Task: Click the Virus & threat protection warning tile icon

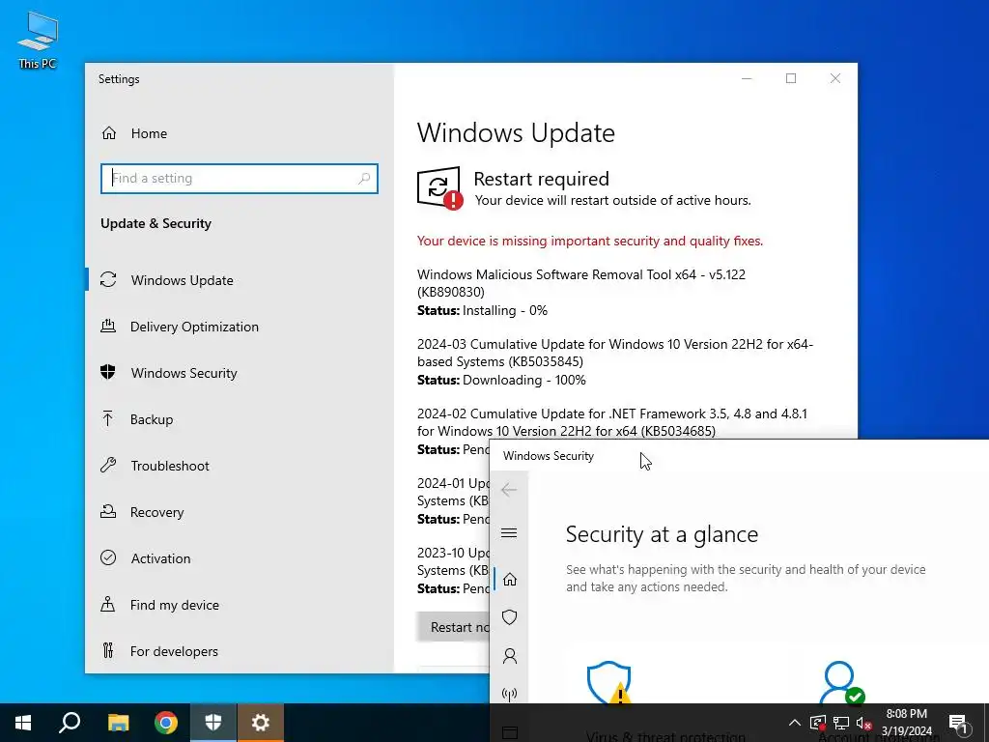Action: [x=609, y=683]
